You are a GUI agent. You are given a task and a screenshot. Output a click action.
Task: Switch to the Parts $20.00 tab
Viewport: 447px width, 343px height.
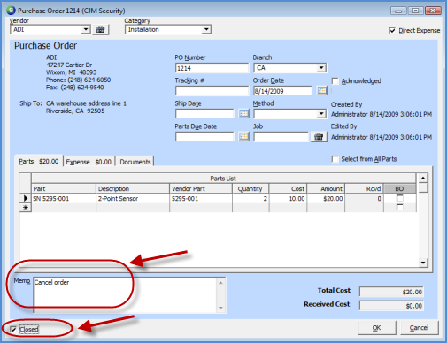(39, 161)
